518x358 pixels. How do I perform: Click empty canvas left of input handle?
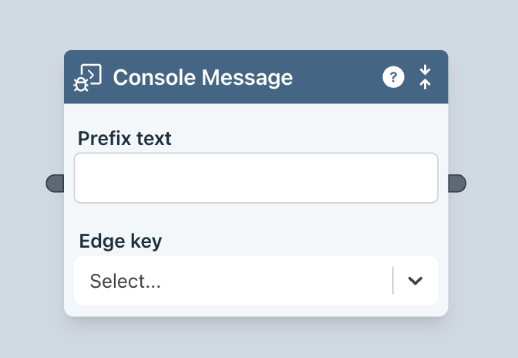23,183
